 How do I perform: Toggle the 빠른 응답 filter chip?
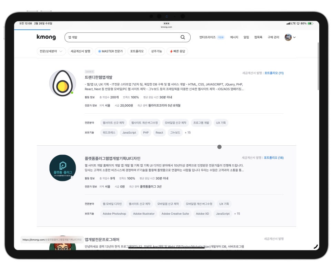coord(177,51)
